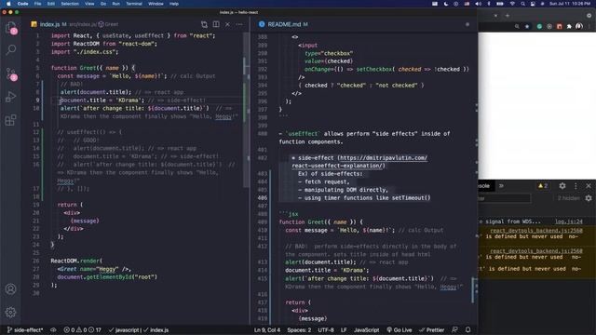Open the Explorer view in the activity bar
The image size is (596, 335).
pyautogui.click(x=11, y=29)
